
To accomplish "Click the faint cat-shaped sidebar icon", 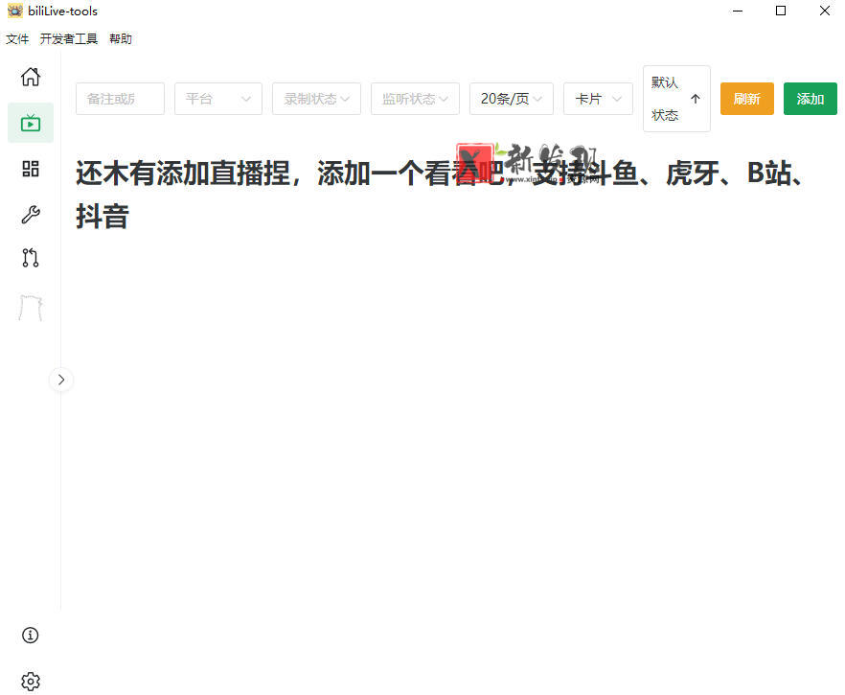I will pos(31,308).
